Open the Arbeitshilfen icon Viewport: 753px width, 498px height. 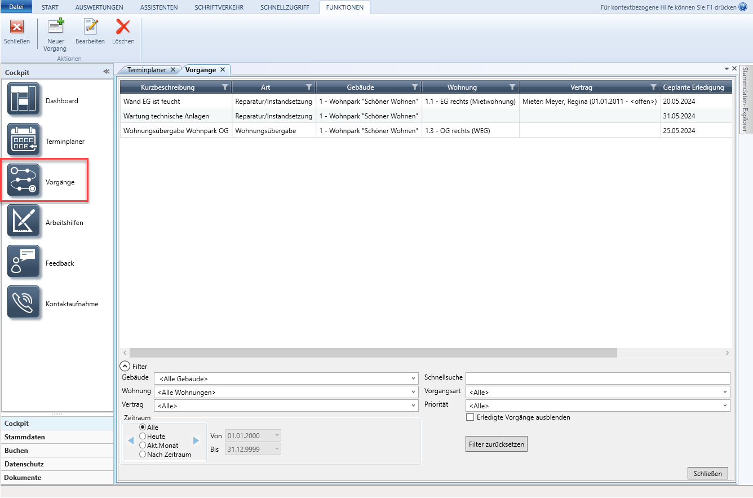click(x=24, y=221)
